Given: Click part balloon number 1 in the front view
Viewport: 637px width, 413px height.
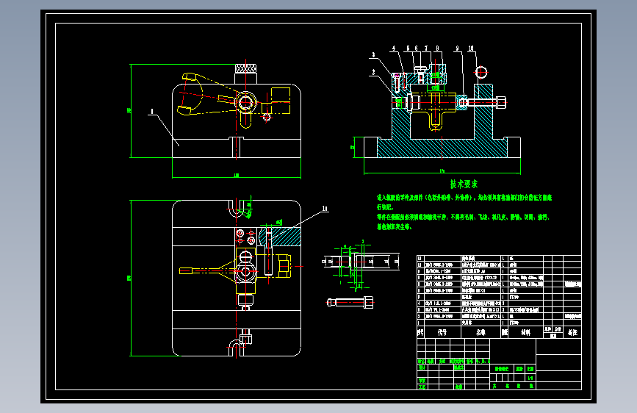Looking at the screenshot, I should (152, 111).
